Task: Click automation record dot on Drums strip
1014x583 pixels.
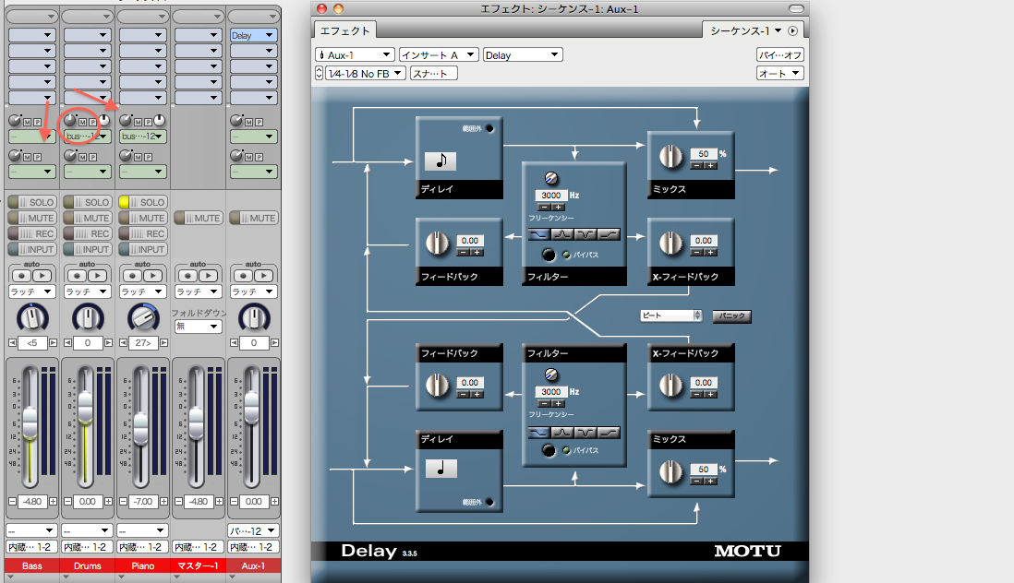Action: click(x=77, y=276)
